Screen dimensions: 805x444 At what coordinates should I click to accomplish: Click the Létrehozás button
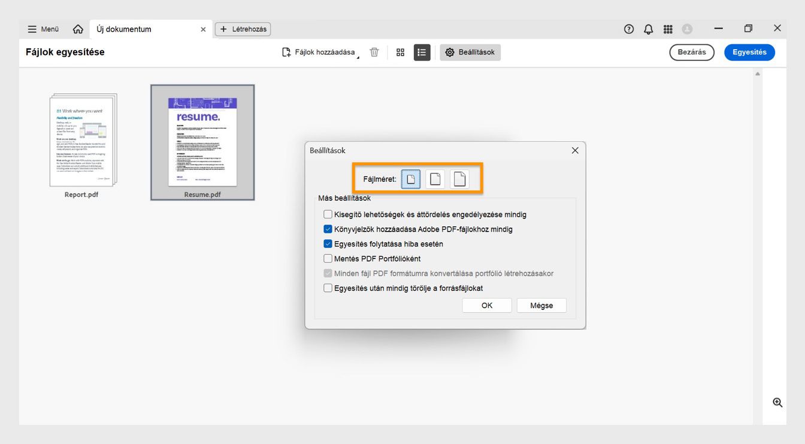pos(243,29)
